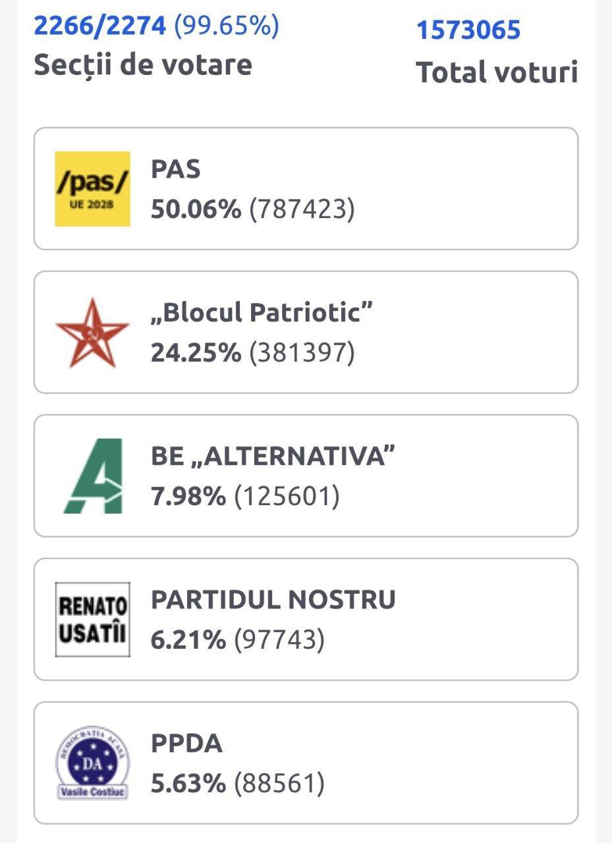Screen dimensions: 612x843
Task: Click the green Alternativa A logo
Action: (x=94, y=476)
